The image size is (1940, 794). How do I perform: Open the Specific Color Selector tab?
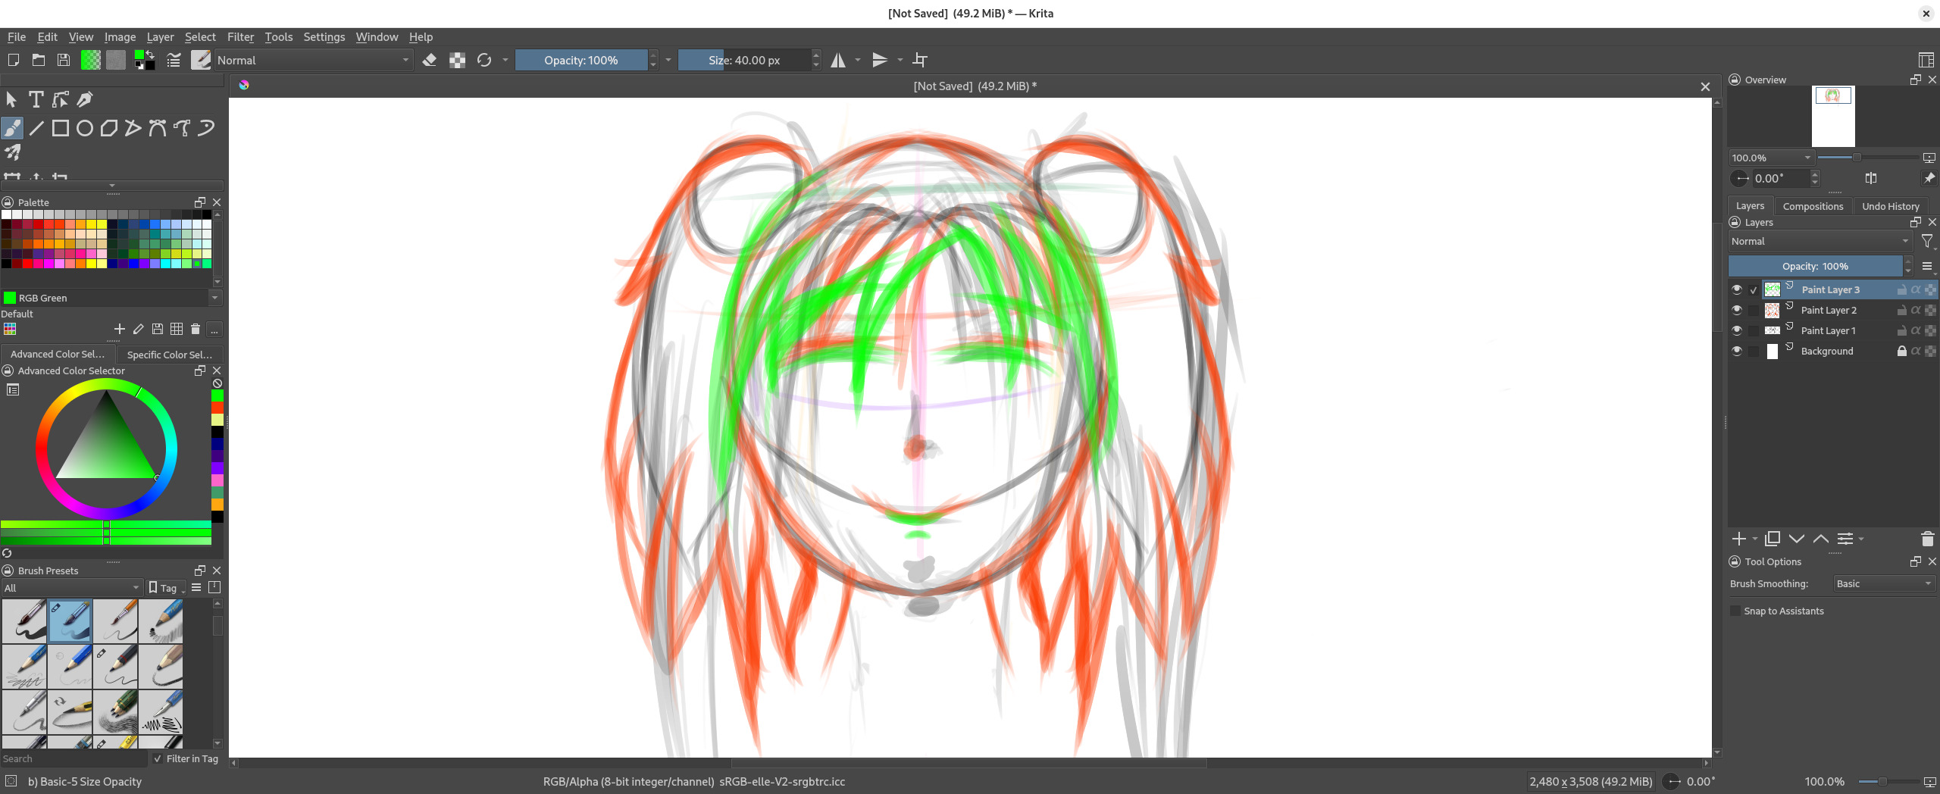170,354
